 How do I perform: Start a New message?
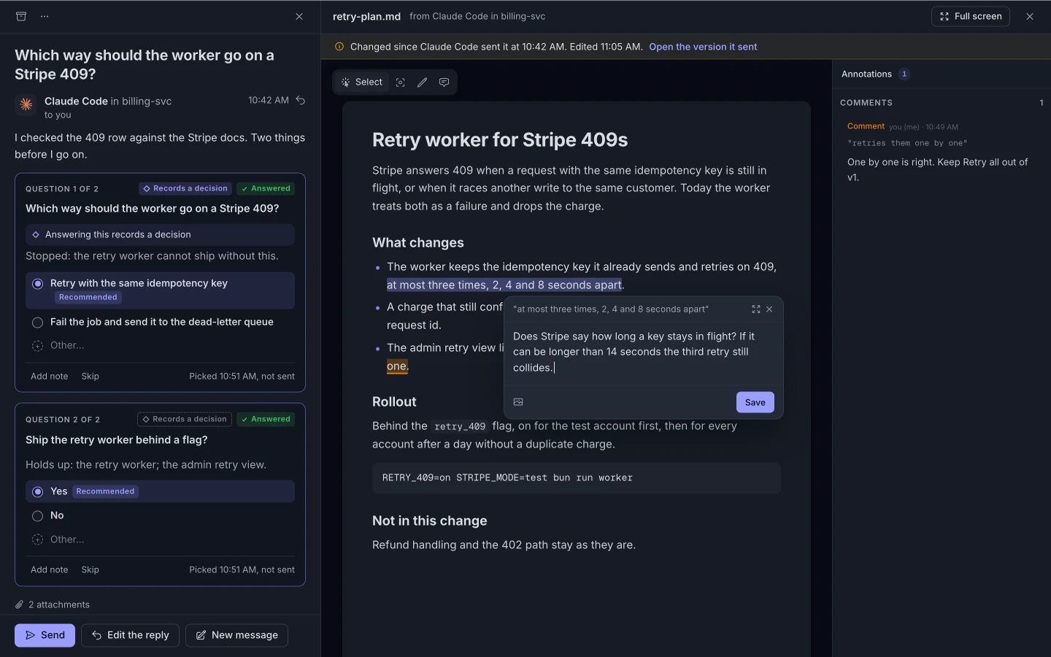(x=236, y=635)
